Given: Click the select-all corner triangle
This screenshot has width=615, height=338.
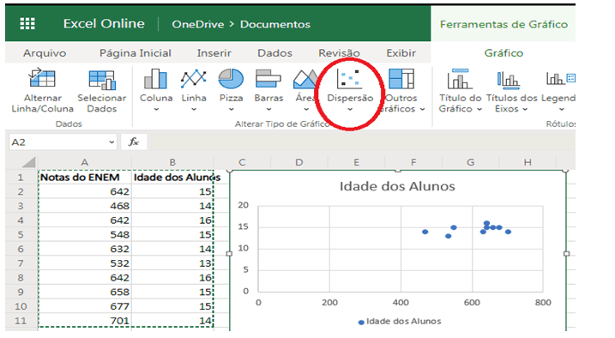Looking at the screenshot, I should (x=28, y=162).
